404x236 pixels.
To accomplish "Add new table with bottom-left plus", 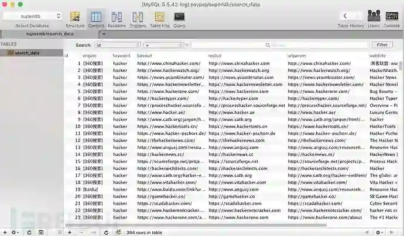I will [x=5, y=232].
